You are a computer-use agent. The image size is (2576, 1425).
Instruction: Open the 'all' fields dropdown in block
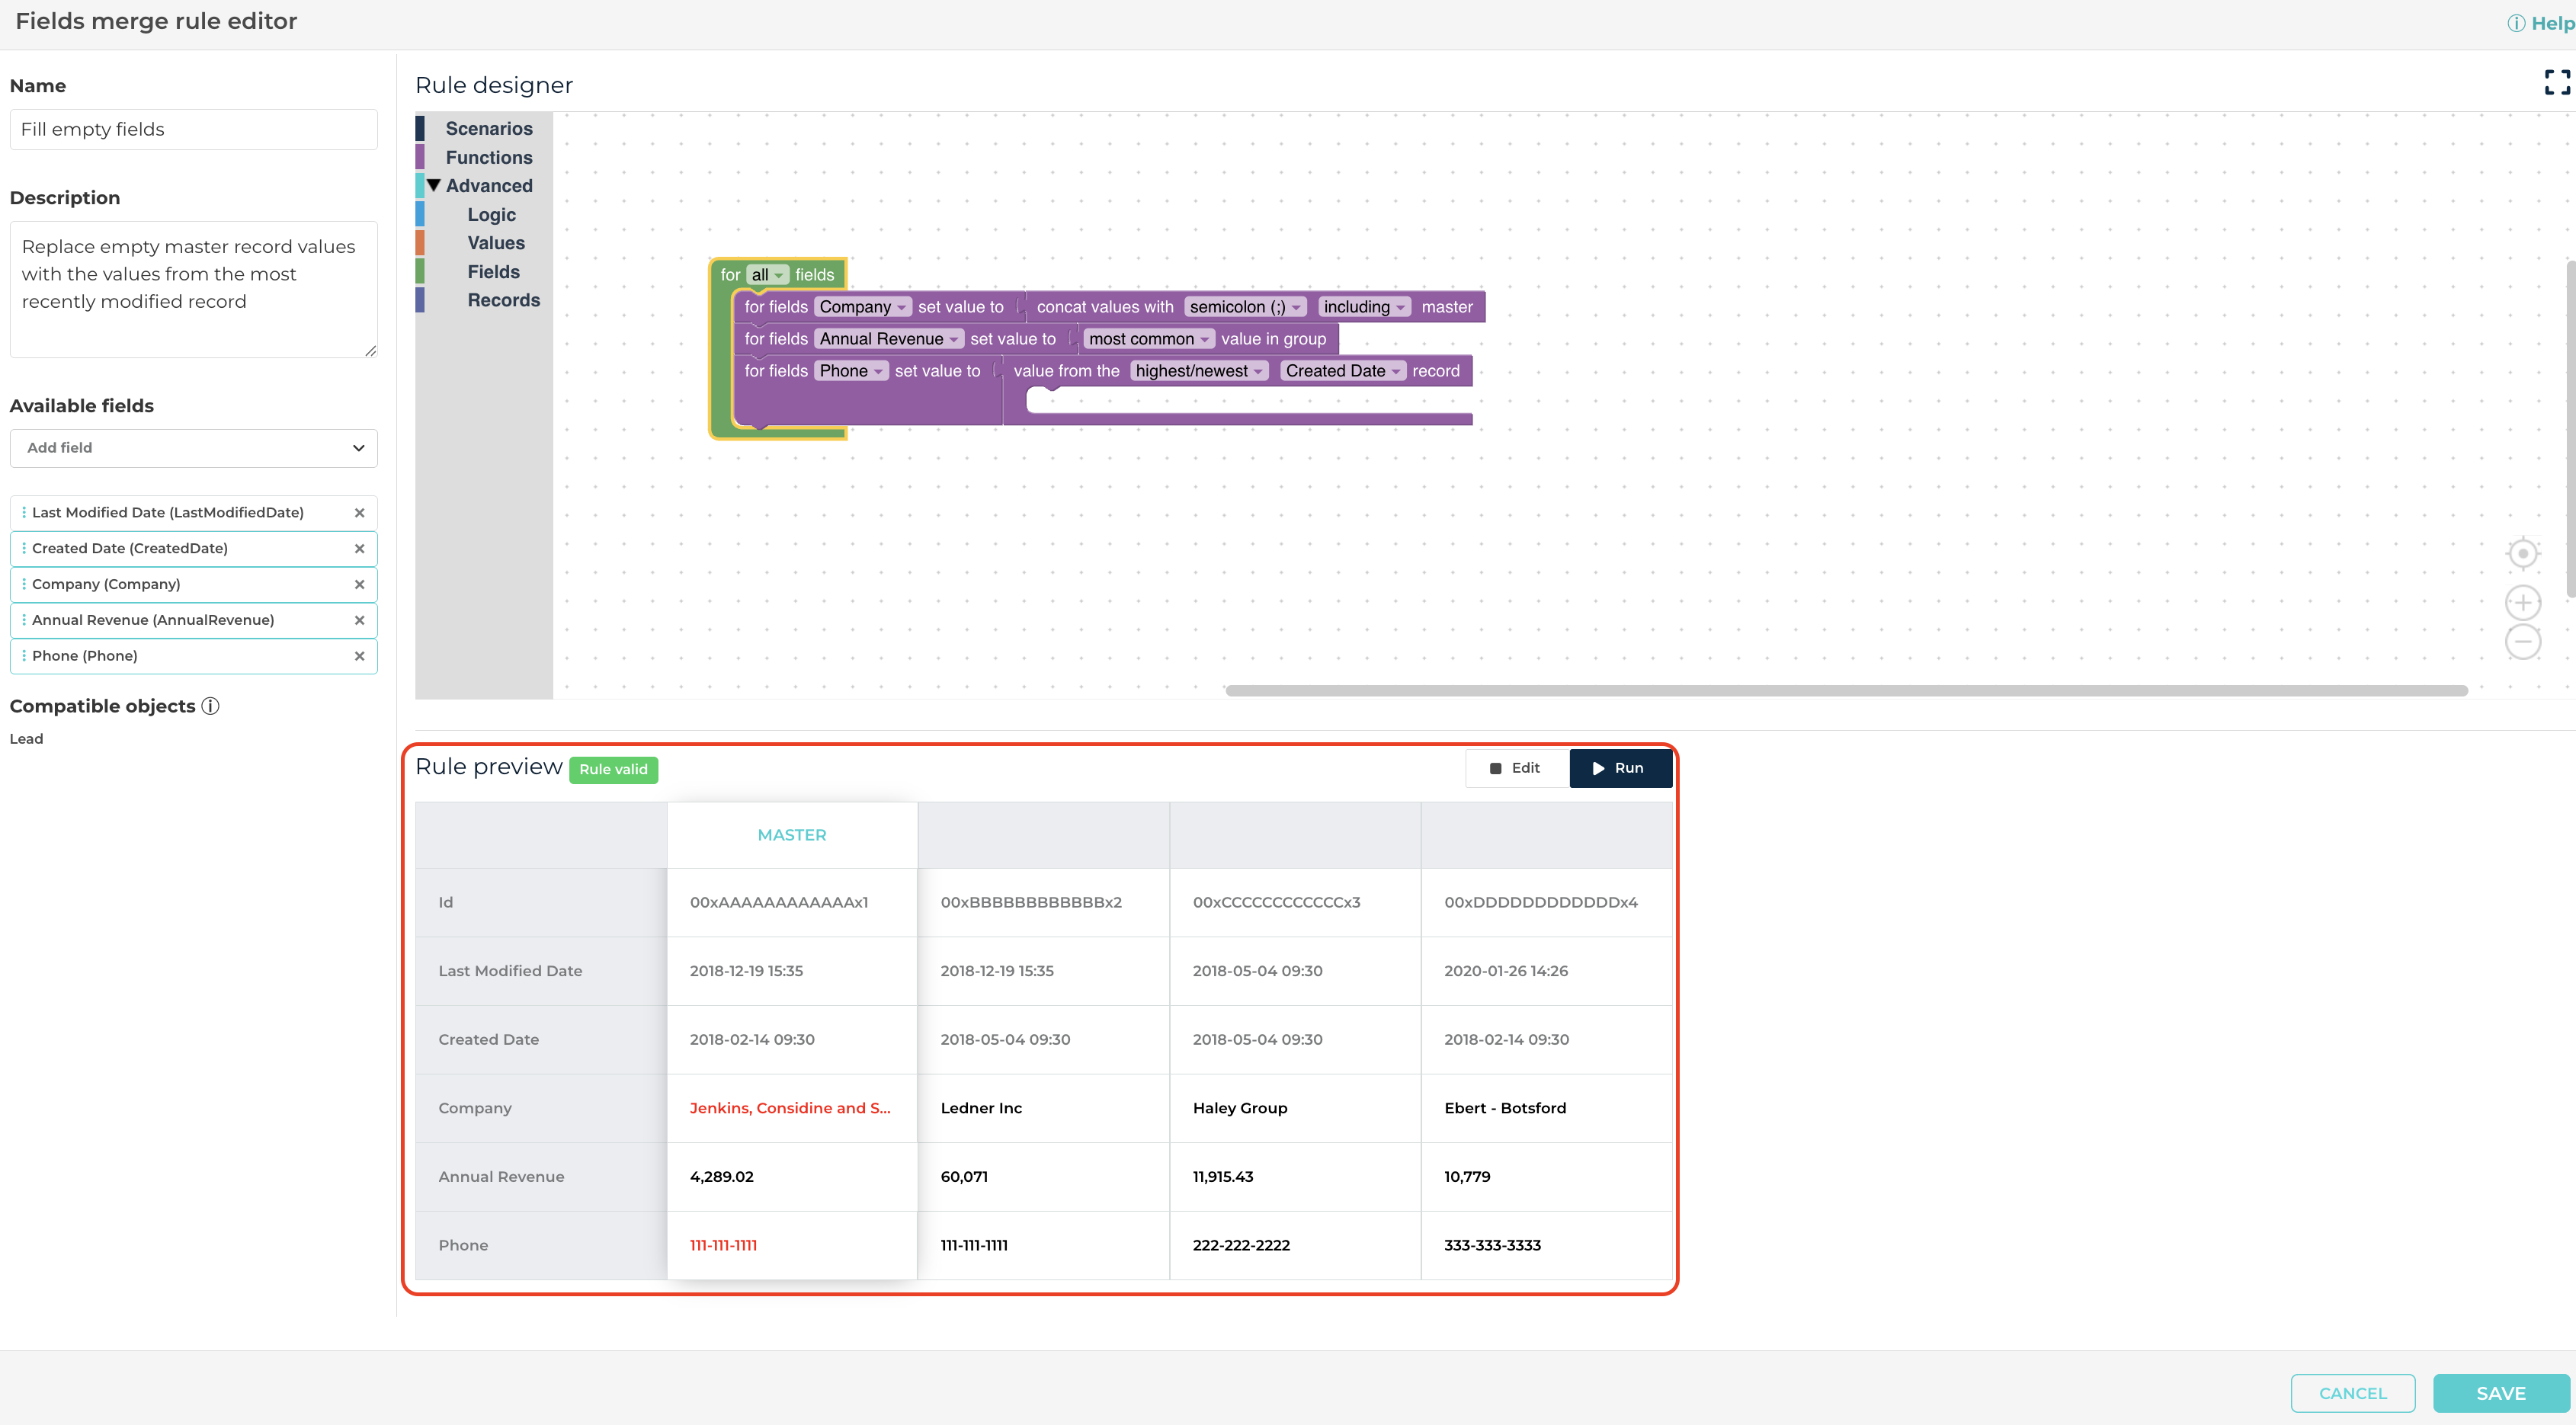767,275
